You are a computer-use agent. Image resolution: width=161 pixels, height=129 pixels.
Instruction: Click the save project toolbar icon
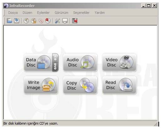[17, 21]
